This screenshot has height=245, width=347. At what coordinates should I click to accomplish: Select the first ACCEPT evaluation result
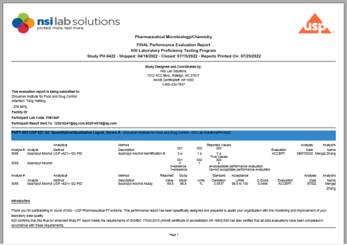(x=279, y=154)
